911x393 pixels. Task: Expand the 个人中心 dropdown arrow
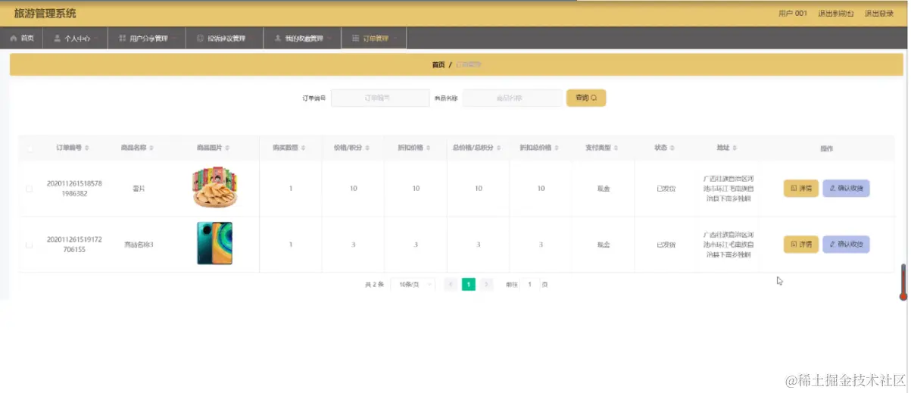[97, 38]
